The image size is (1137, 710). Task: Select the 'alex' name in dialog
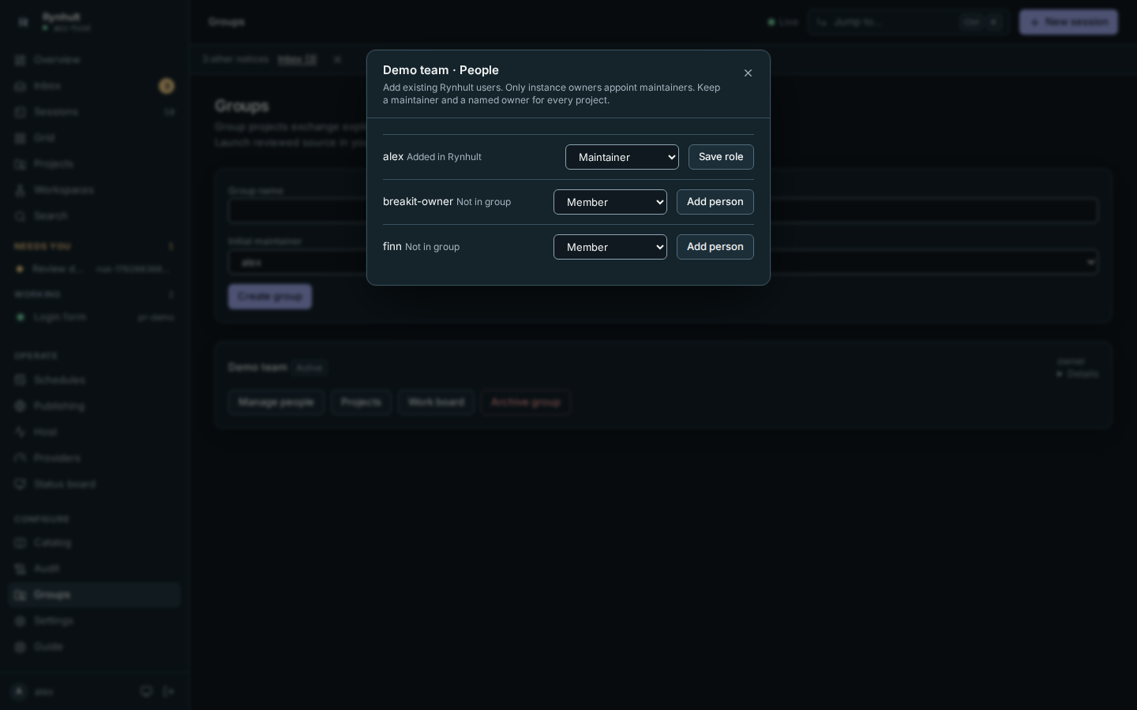tap(393, 156)
